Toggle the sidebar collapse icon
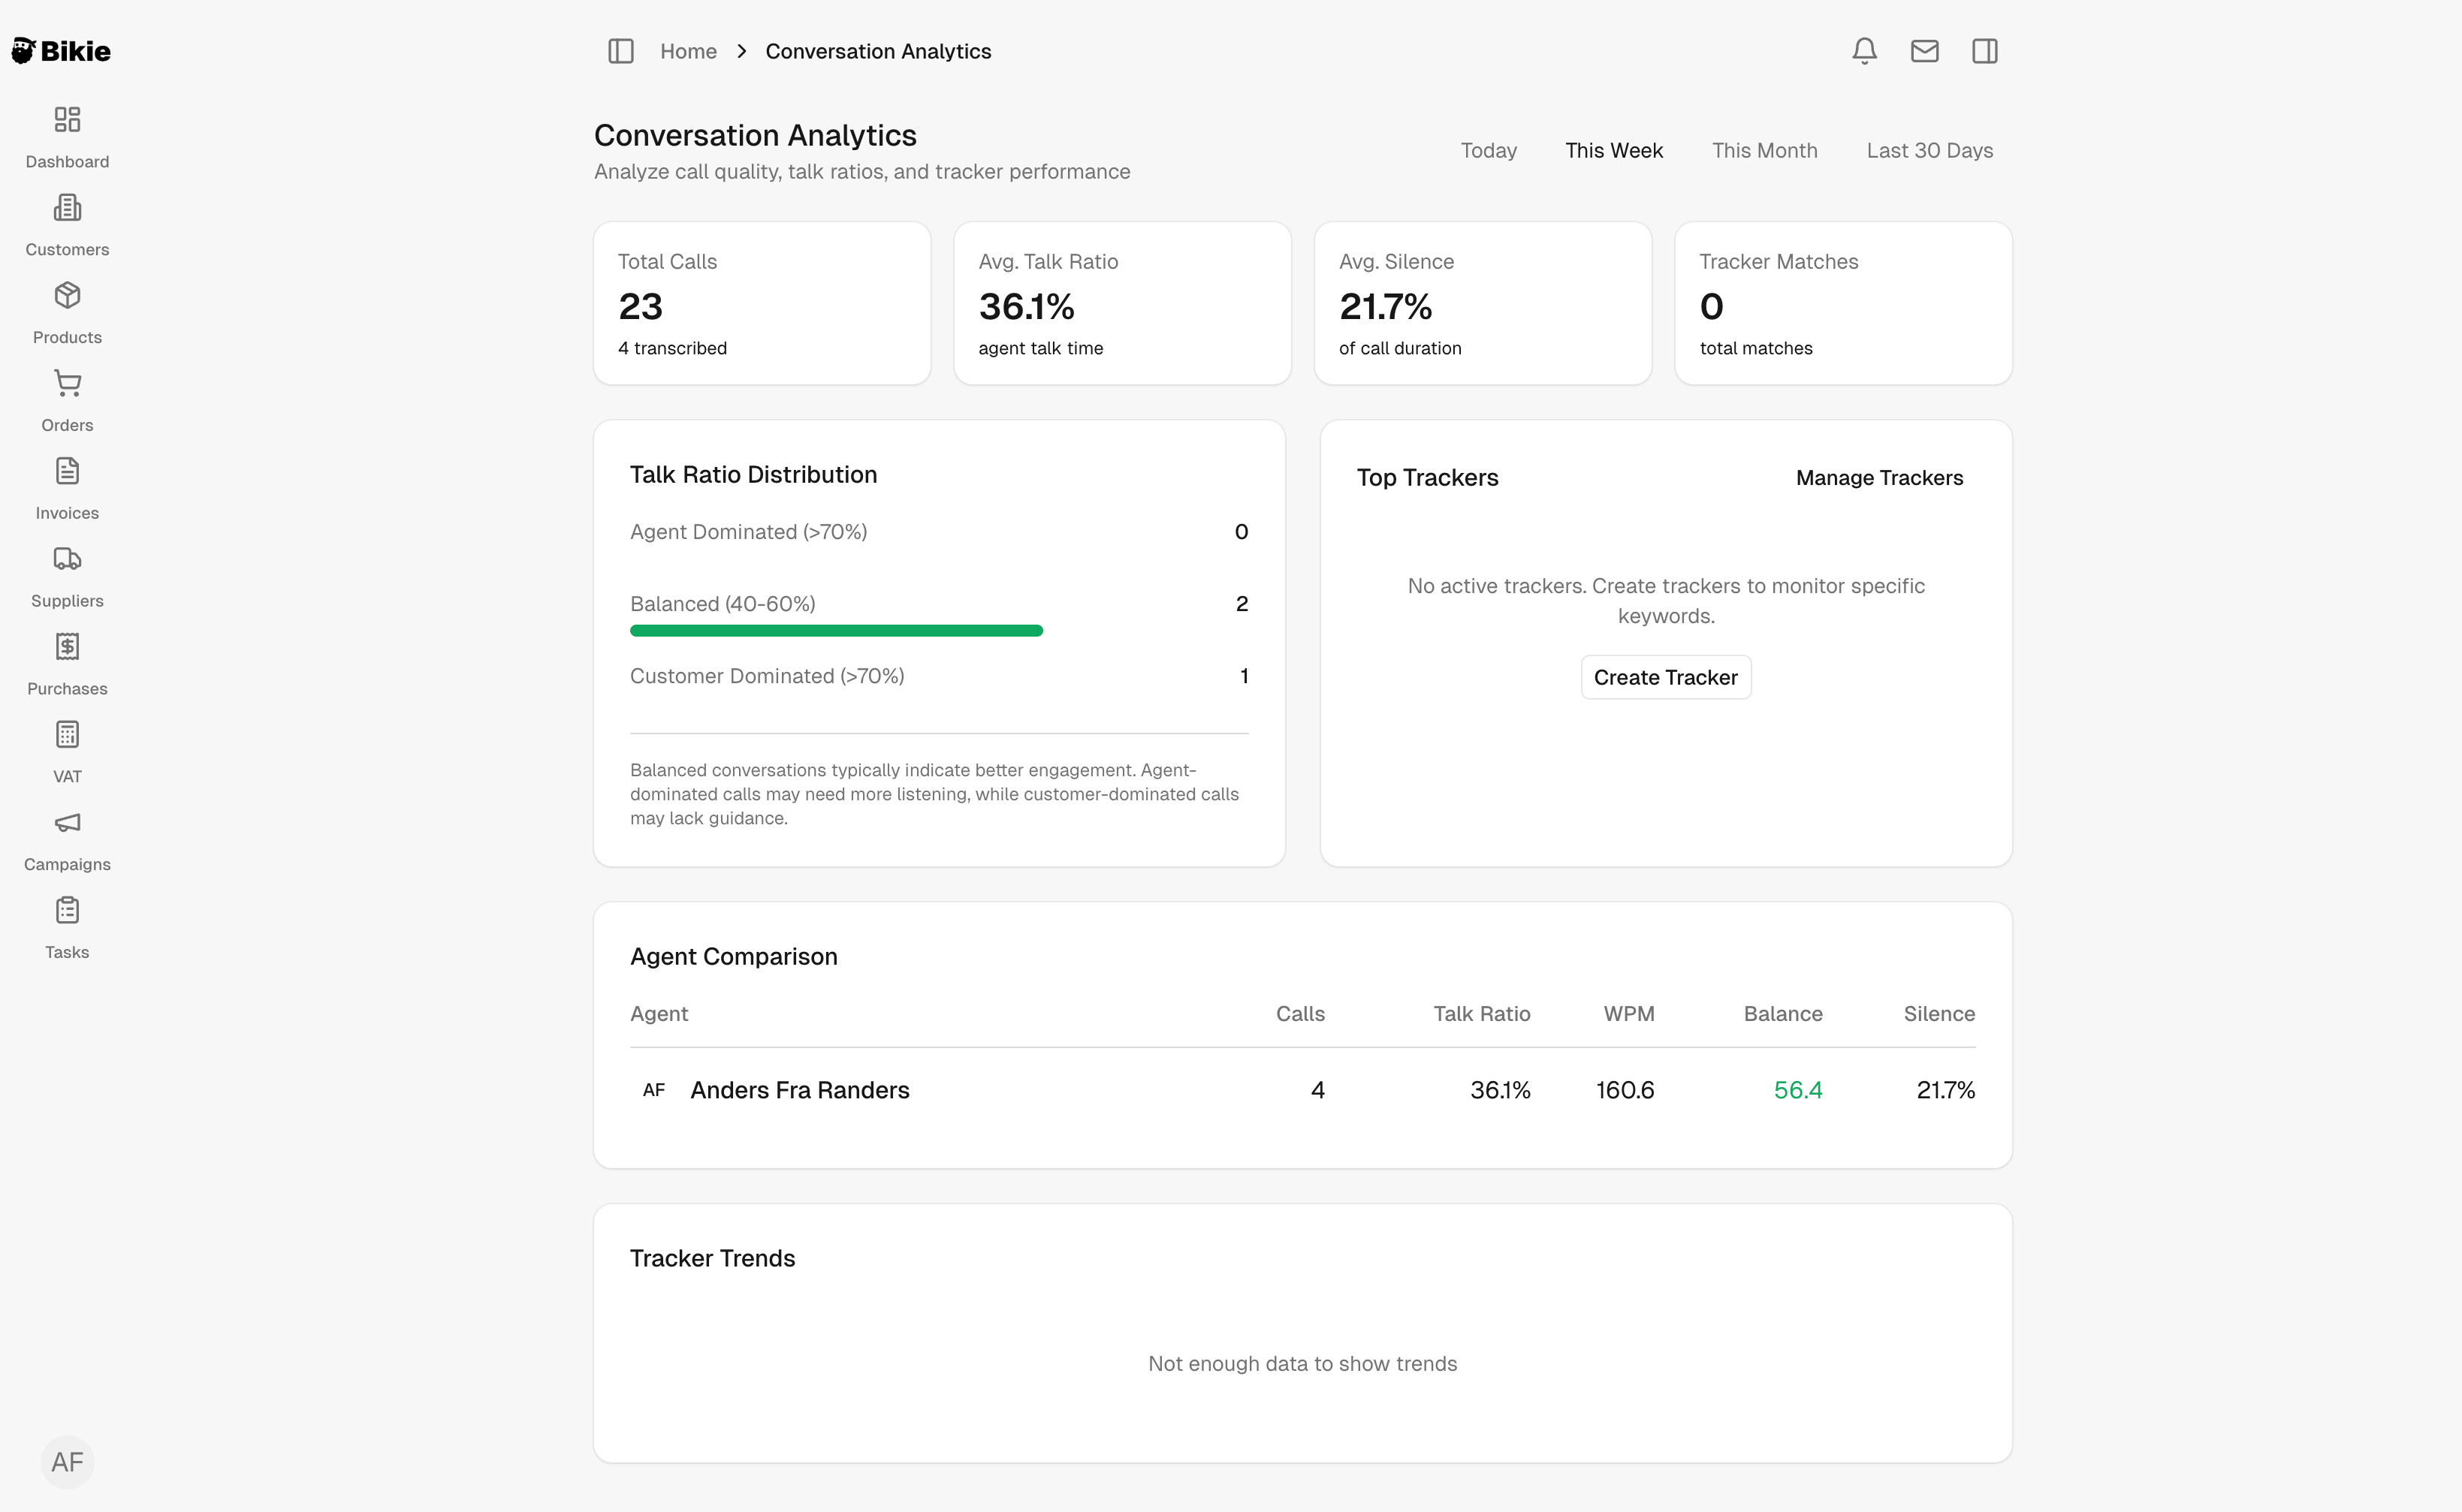 coord(620,51)
